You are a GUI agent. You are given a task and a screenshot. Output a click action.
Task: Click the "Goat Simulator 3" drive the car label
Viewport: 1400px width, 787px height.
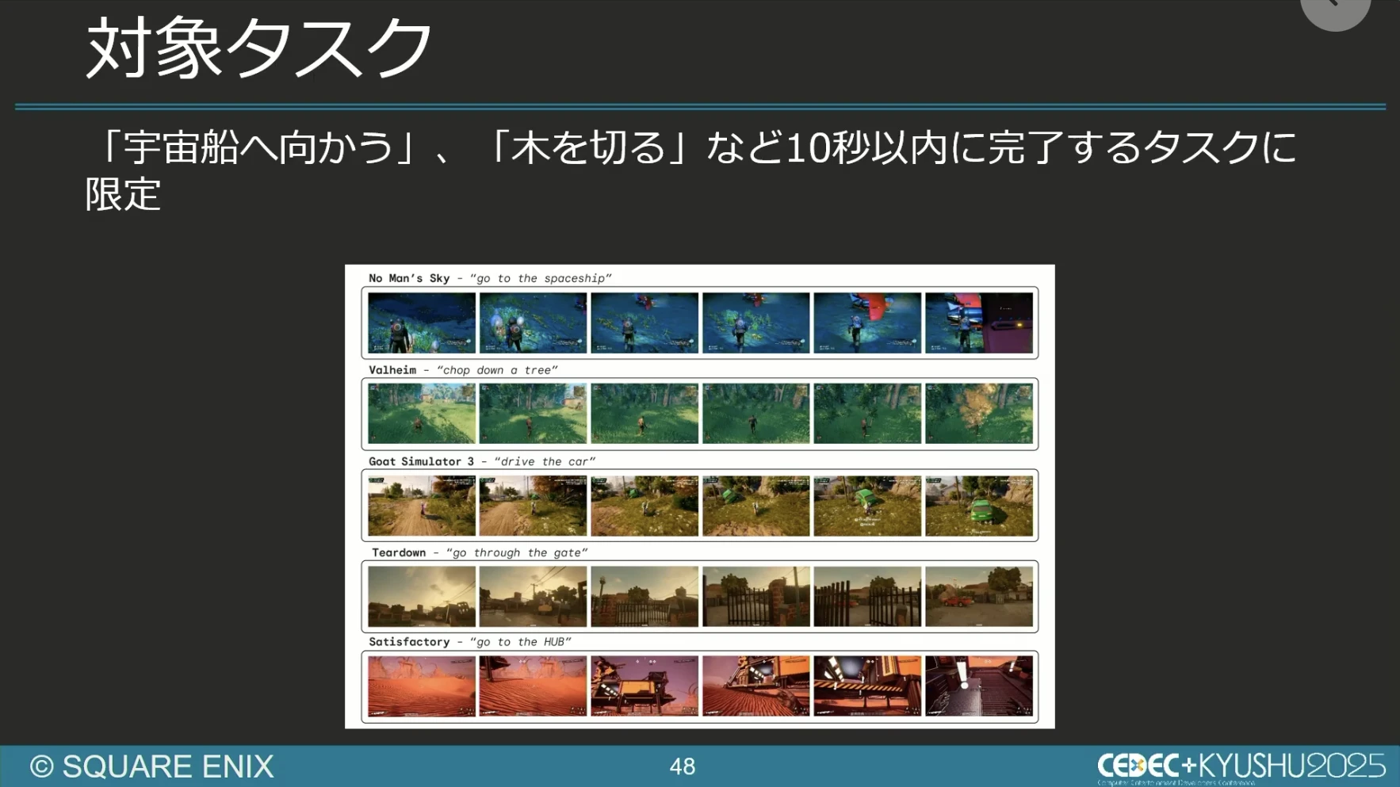pos(481,461)
